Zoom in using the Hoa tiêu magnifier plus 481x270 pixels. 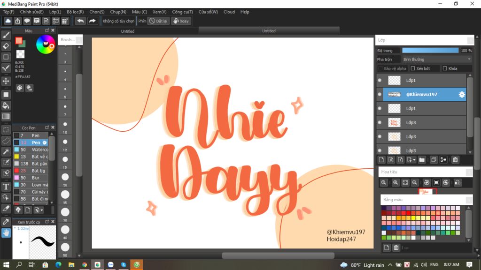[396, 183]
